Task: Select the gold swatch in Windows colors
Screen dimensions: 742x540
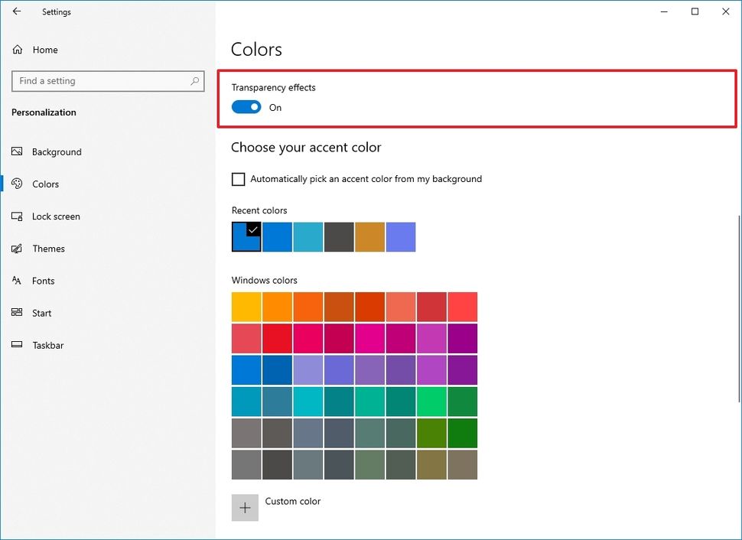Action: point(246,306)
